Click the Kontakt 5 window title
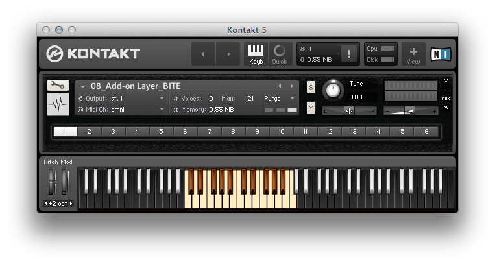The height and width of the screenshot is (264, 495). pyautogui.click(x=247, y=30)
